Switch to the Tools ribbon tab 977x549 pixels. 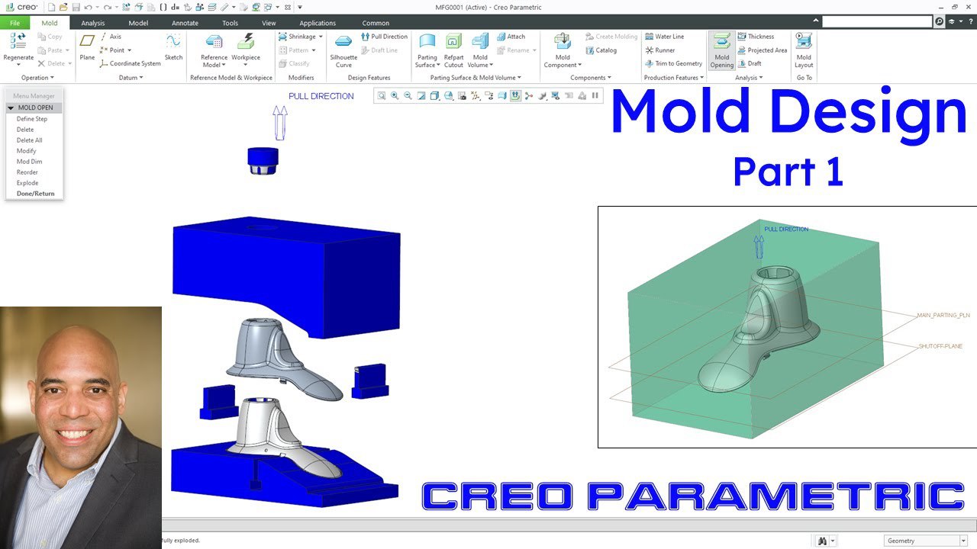[230, 23]
